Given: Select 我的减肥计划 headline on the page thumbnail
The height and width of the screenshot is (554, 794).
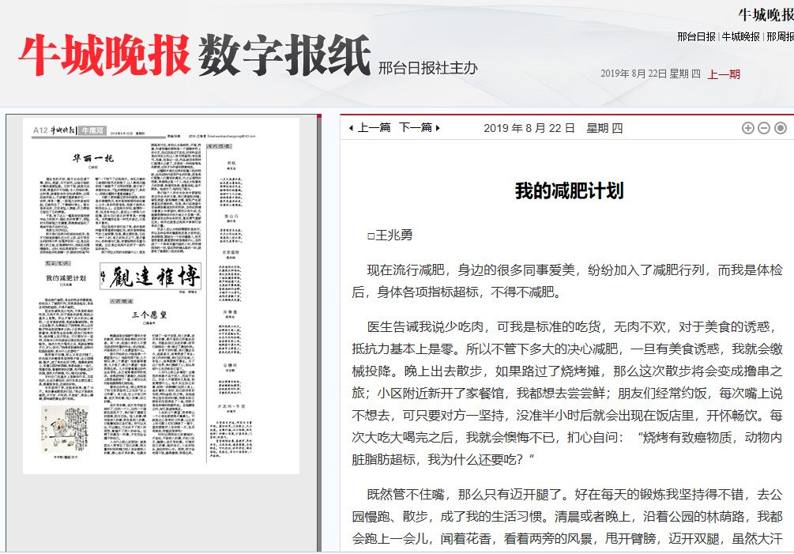Looking at the screenshot, I should pos(66,278).
